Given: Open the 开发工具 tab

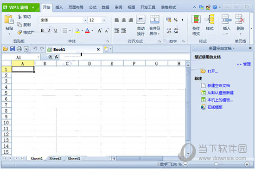Looking at the screenshot, I should coord(148,7).
